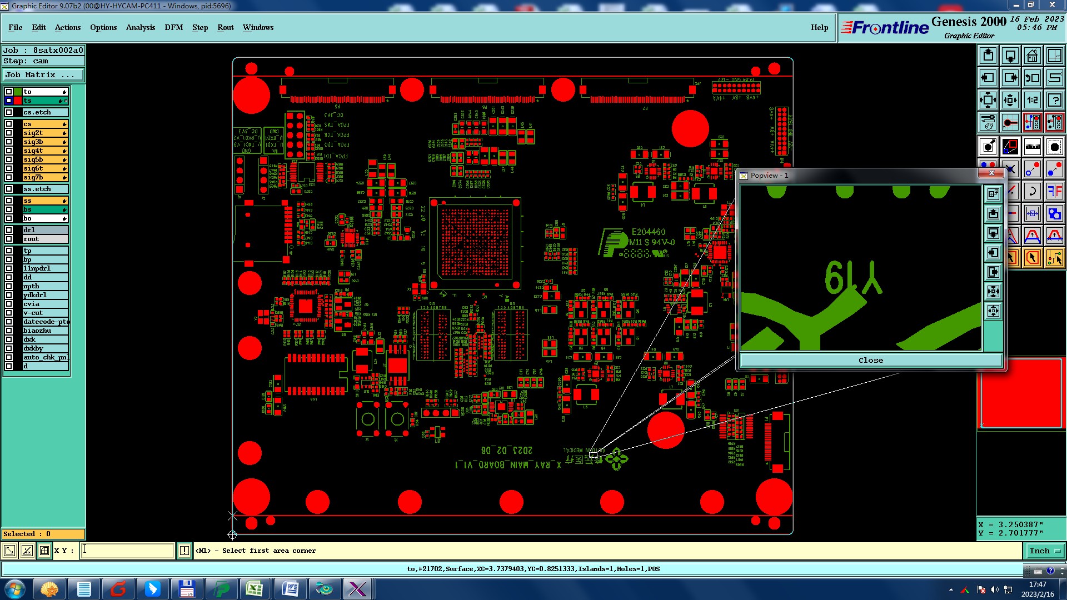1067x600 pixels.
Task: Select the ruler measurement tool
Action: 1032,147
